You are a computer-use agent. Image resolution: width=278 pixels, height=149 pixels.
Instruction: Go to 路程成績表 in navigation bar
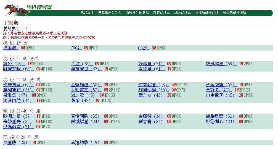tap(161, 13)
